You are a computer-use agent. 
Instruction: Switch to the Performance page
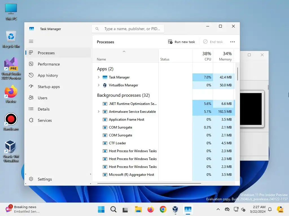[58, 64]
